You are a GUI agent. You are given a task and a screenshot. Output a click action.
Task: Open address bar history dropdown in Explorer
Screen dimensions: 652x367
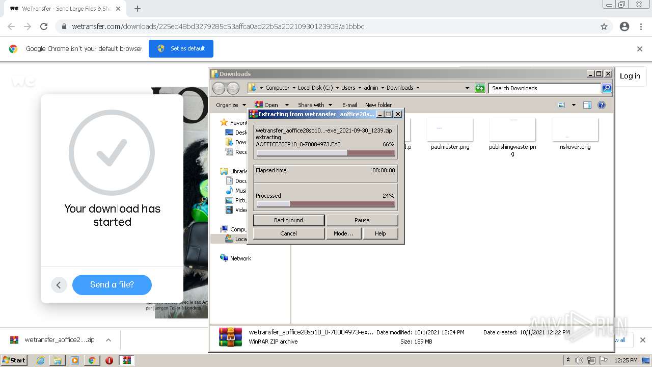pyautogui.click(x=467, y=88)
